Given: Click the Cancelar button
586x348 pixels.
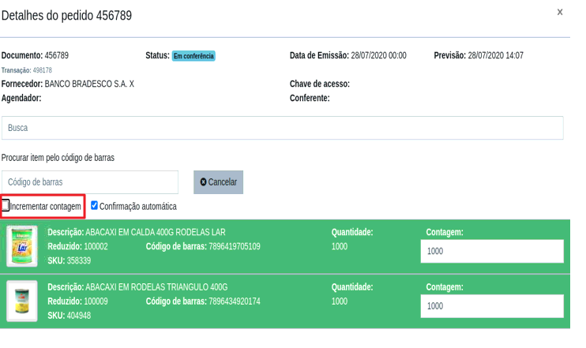Looking at the screenshot, I should [x=218, y=182].
